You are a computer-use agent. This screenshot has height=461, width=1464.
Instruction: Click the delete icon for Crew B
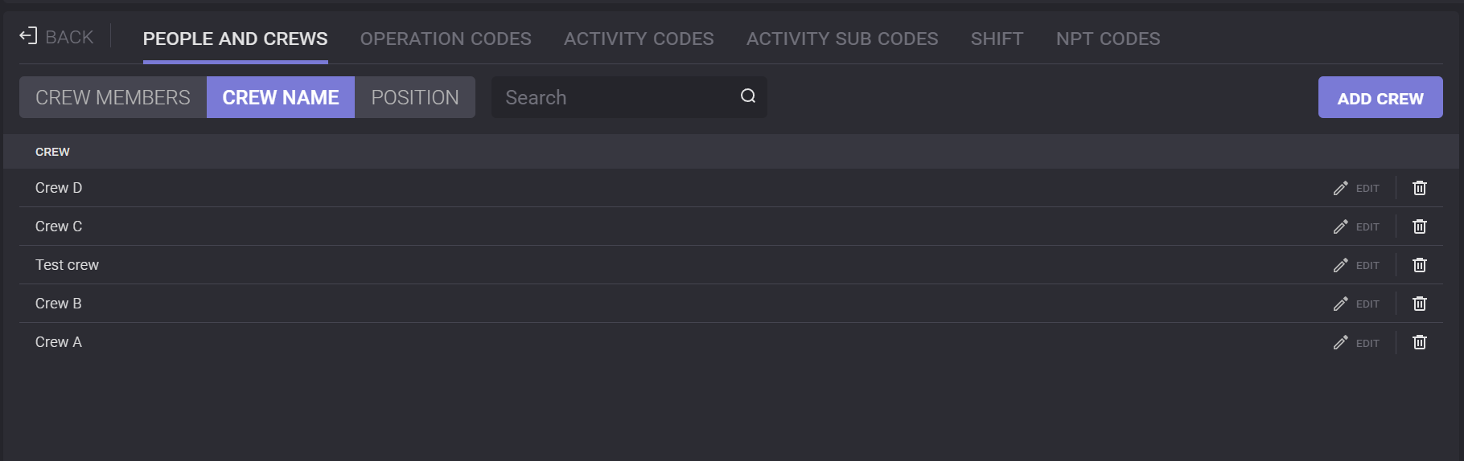1420,304
